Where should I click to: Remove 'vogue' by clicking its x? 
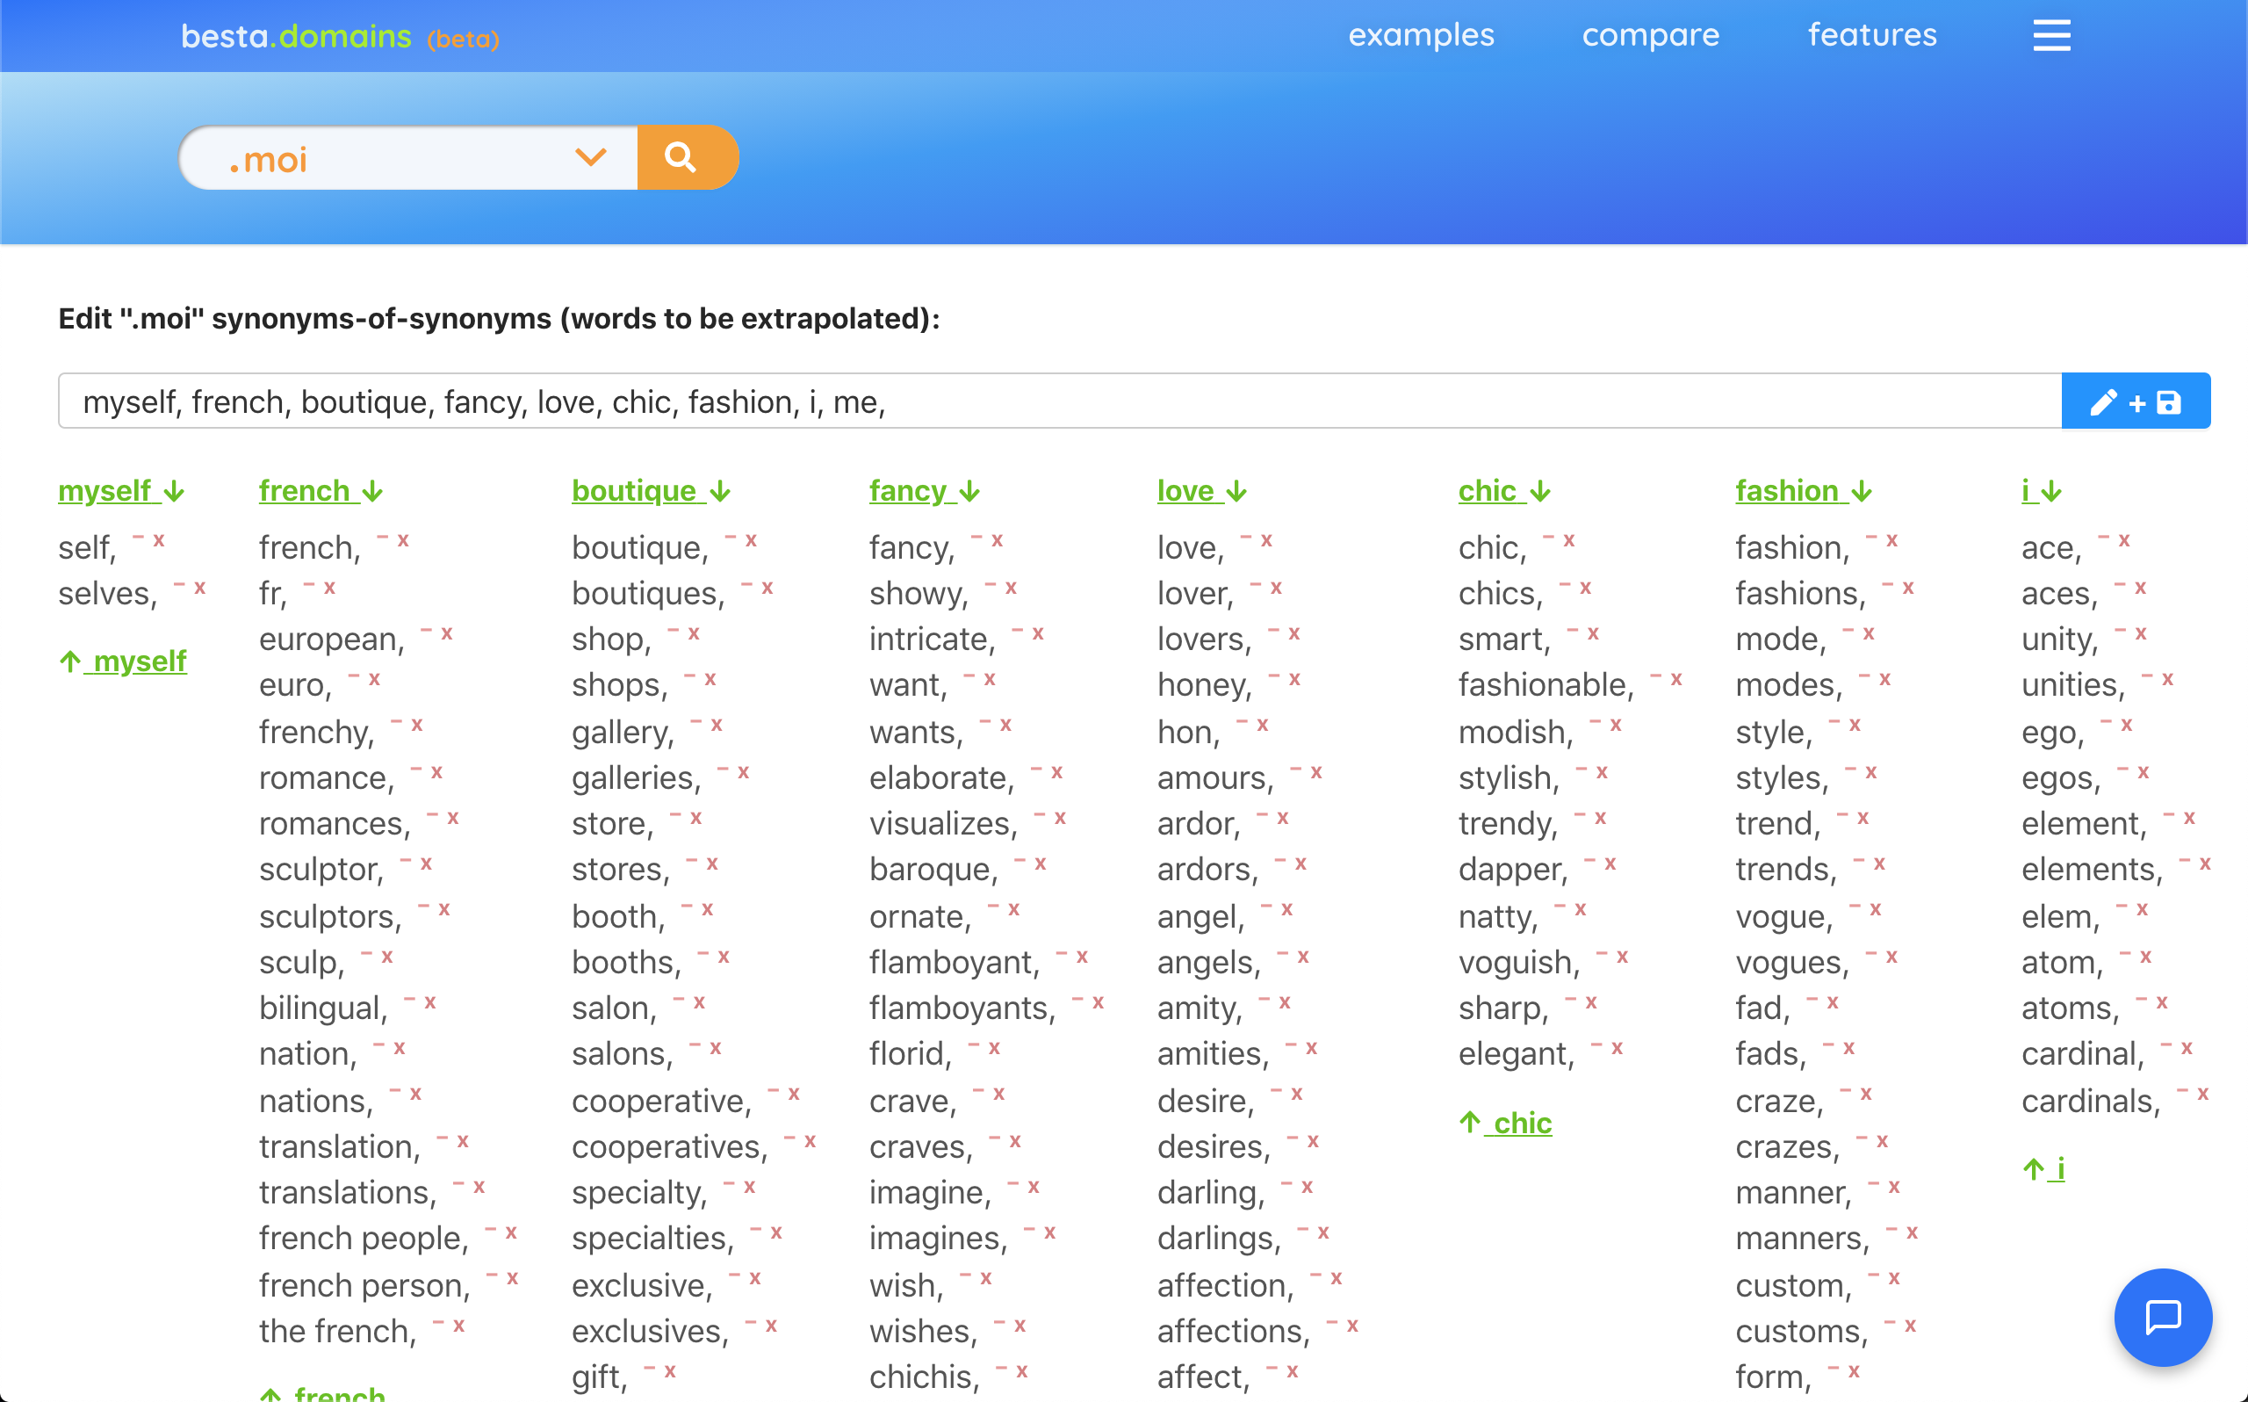[x=1875, y=910]
